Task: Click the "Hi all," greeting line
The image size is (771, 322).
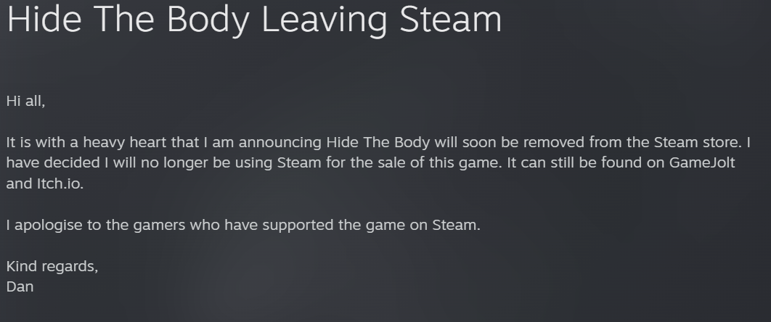Action: [25, 102]
